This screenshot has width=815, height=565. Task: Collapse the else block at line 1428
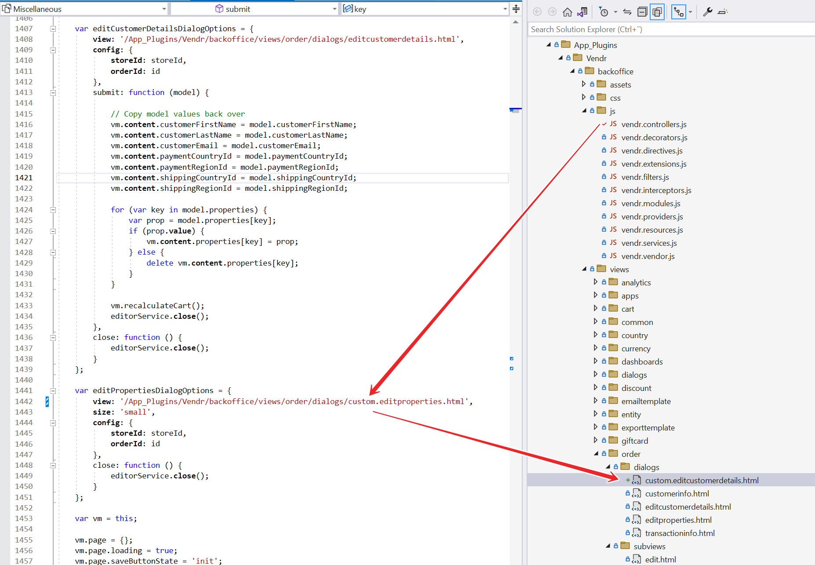point(53,253)
